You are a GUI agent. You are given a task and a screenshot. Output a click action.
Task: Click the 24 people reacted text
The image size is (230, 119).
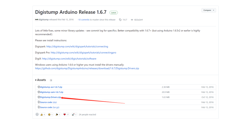tap(87, 115)
